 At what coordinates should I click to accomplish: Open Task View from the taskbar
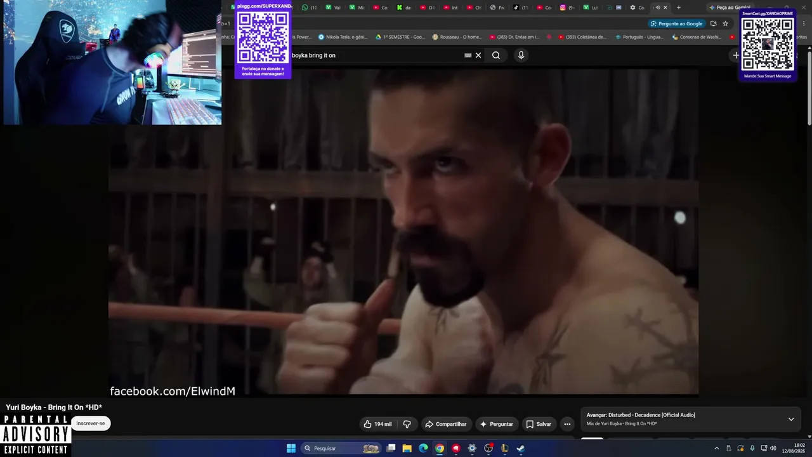pos(391,448)
